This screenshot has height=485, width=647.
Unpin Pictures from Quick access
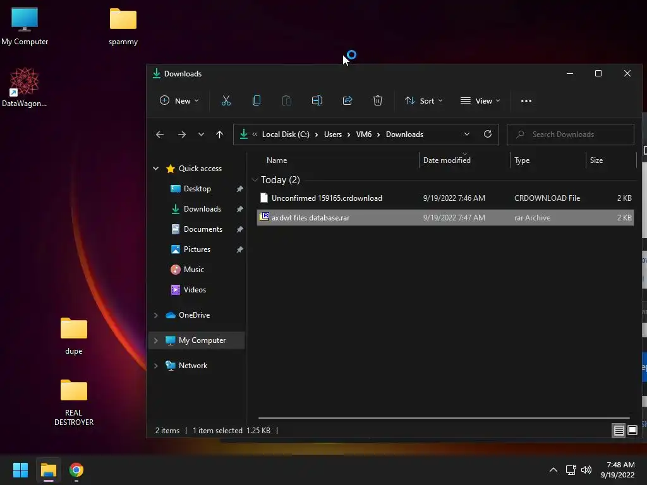[x=239, y=249]
